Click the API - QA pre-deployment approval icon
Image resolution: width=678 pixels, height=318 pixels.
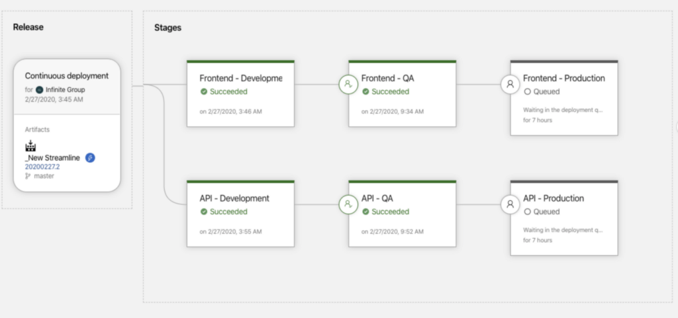tap(348, 204)
